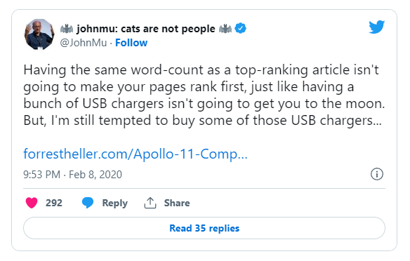The height and width of the screenshot is (261, 410).
Task: Click the bat emoji before johnmu
Action: (67, 29)
